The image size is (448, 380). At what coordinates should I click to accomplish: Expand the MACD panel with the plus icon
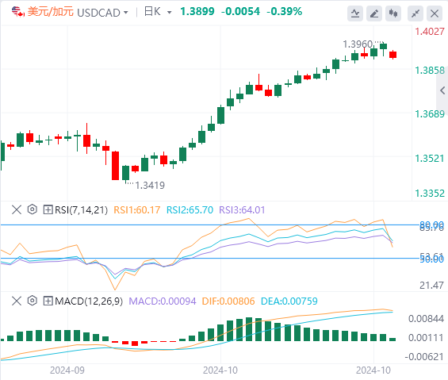pyautogui.click(x=48, y=301)
